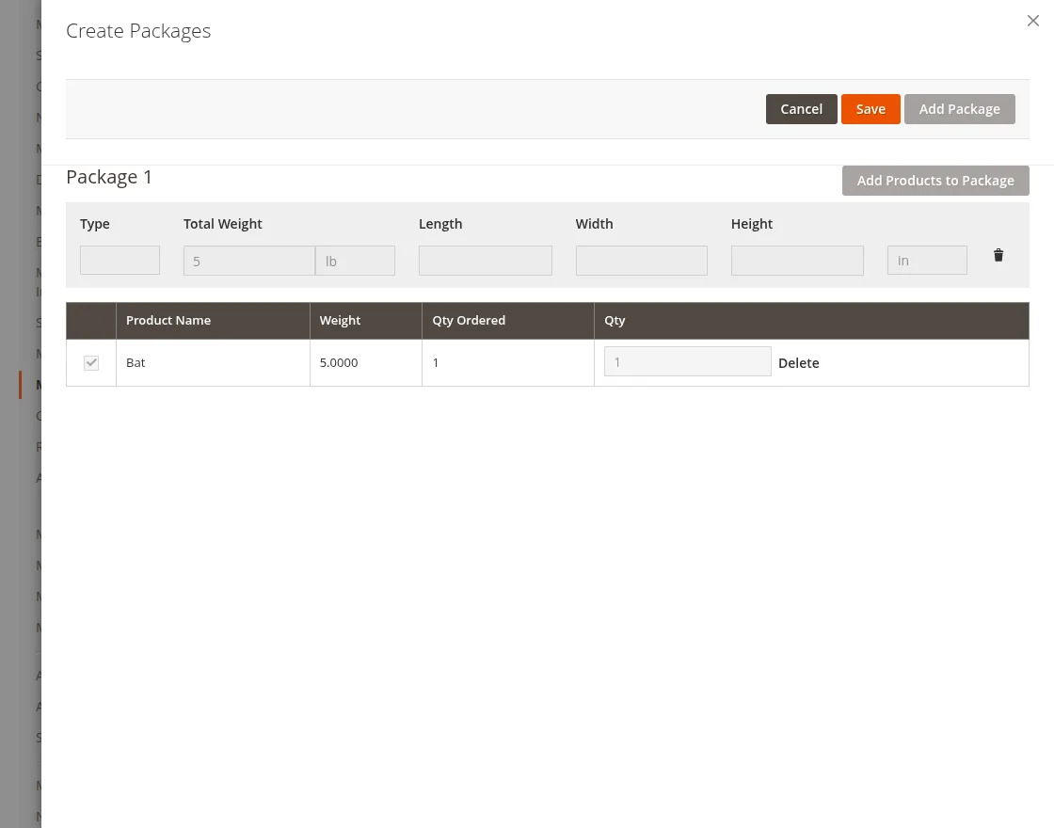Focus the Height input field
Image resolution: width=1054 pixels, height=828 pixels.
pyautogui.click(x=797, y=261)
